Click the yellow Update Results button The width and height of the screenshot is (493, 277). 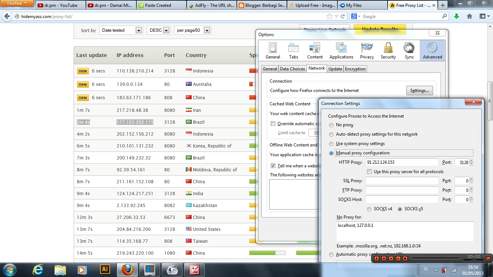click(x=380, y=29)
